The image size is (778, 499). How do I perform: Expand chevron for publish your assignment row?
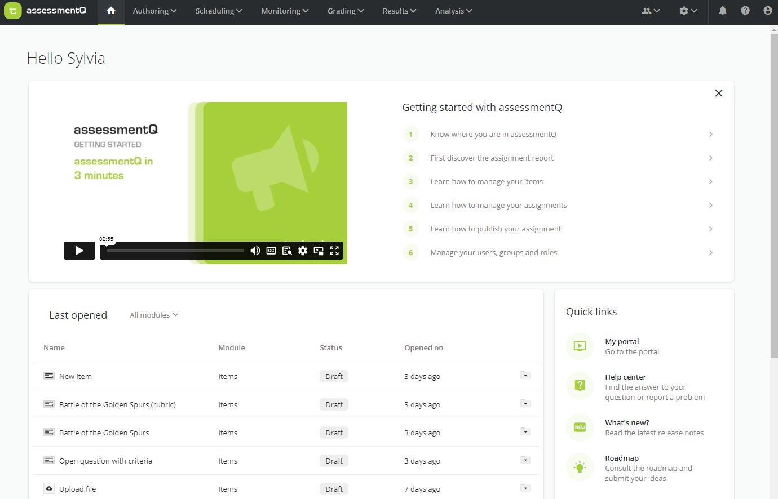click(x=711, y=229)
